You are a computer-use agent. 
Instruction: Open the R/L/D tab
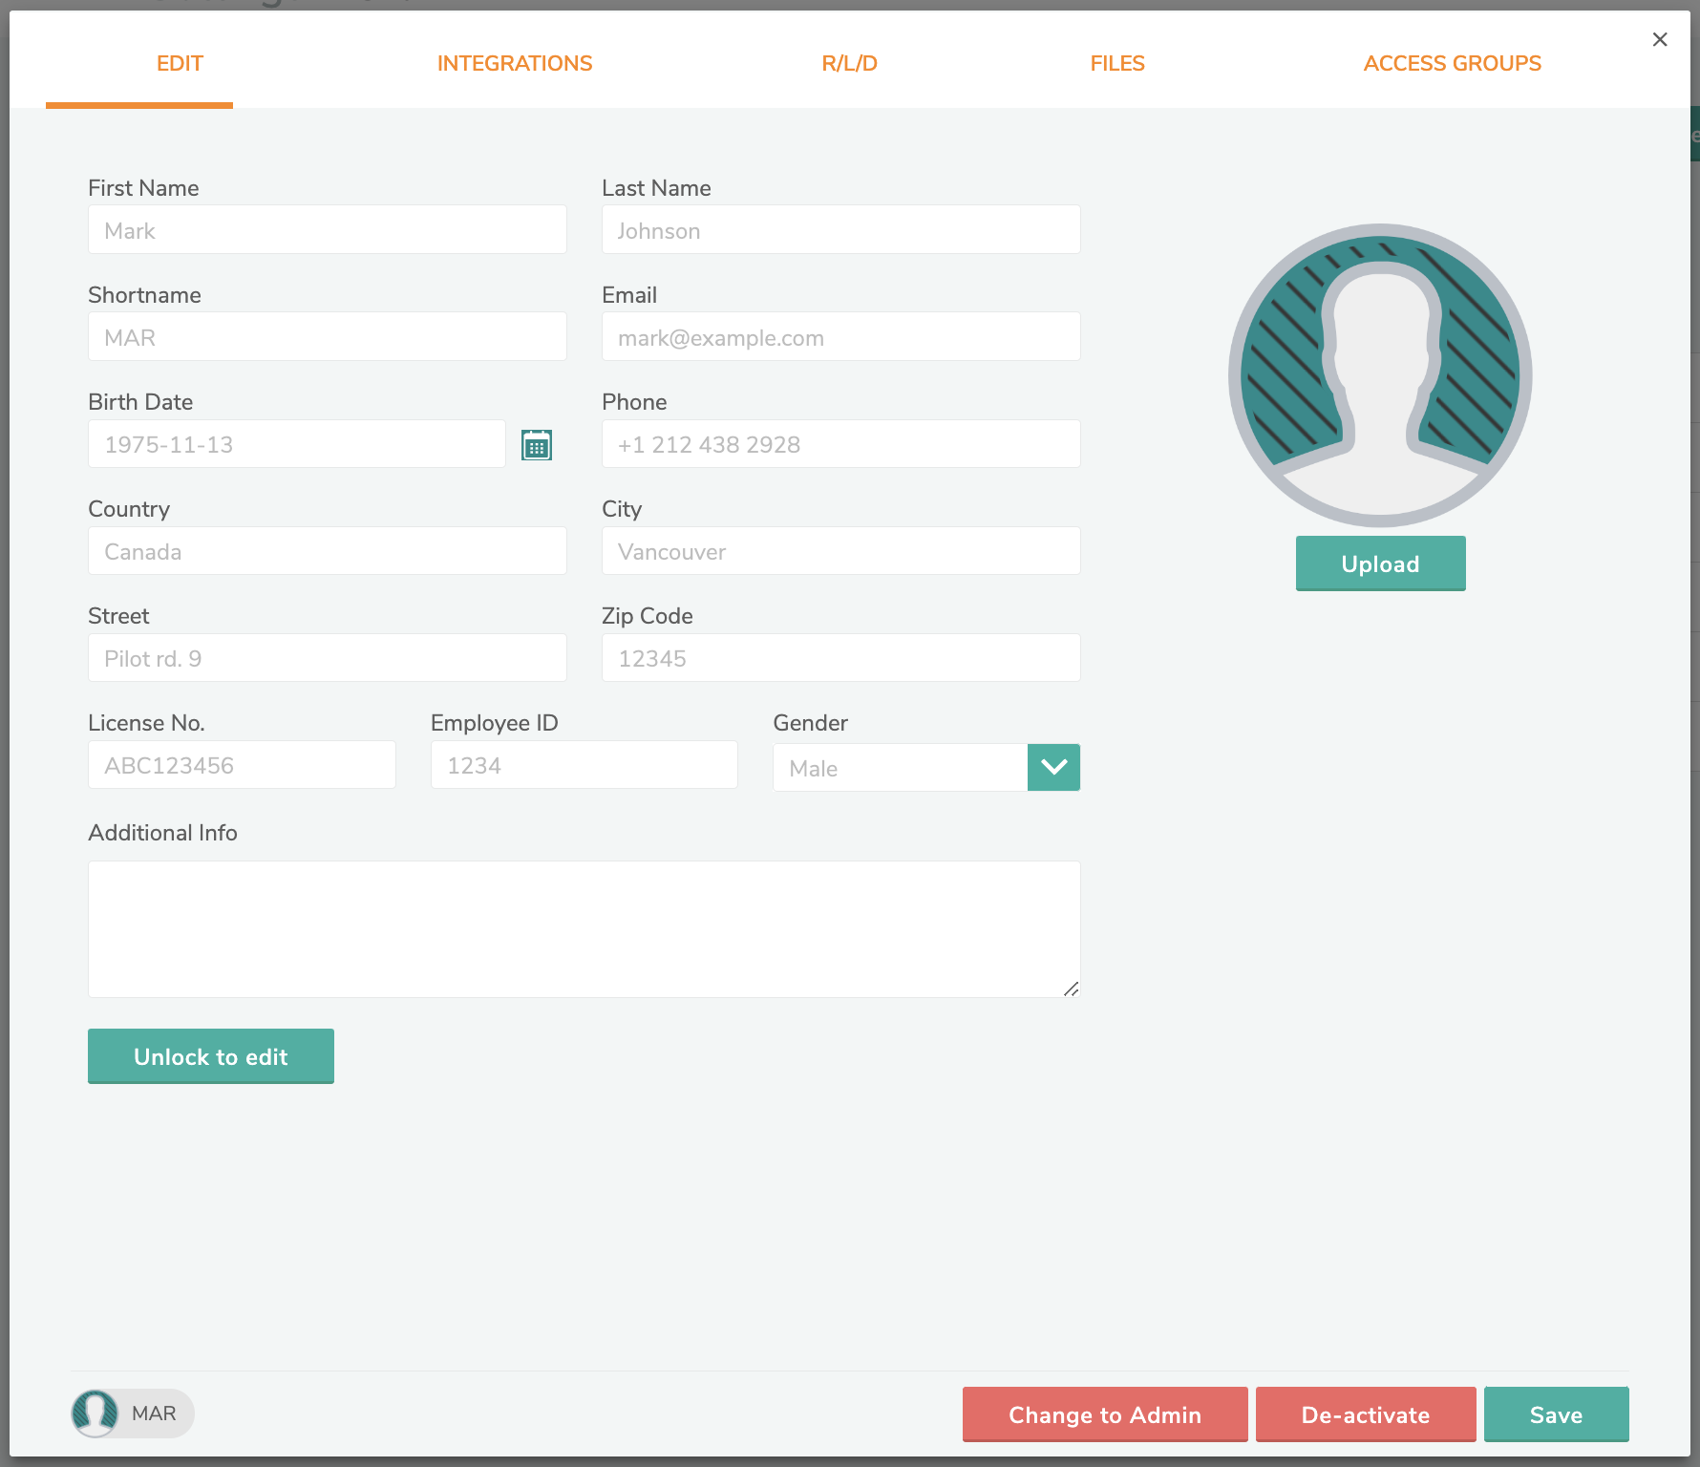pos(849,64)
